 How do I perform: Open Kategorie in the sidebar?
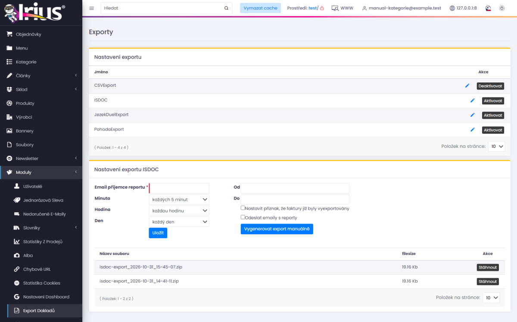(41, 62)
